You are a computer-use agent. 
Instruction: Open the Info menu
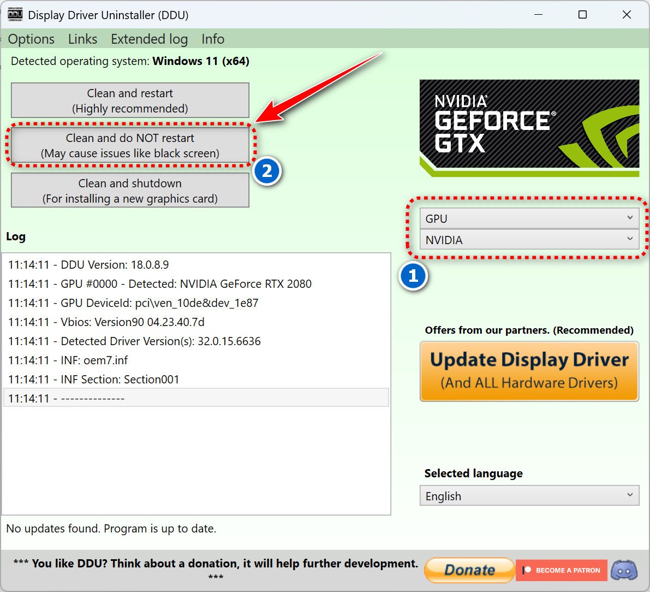[x=213, y=39]
